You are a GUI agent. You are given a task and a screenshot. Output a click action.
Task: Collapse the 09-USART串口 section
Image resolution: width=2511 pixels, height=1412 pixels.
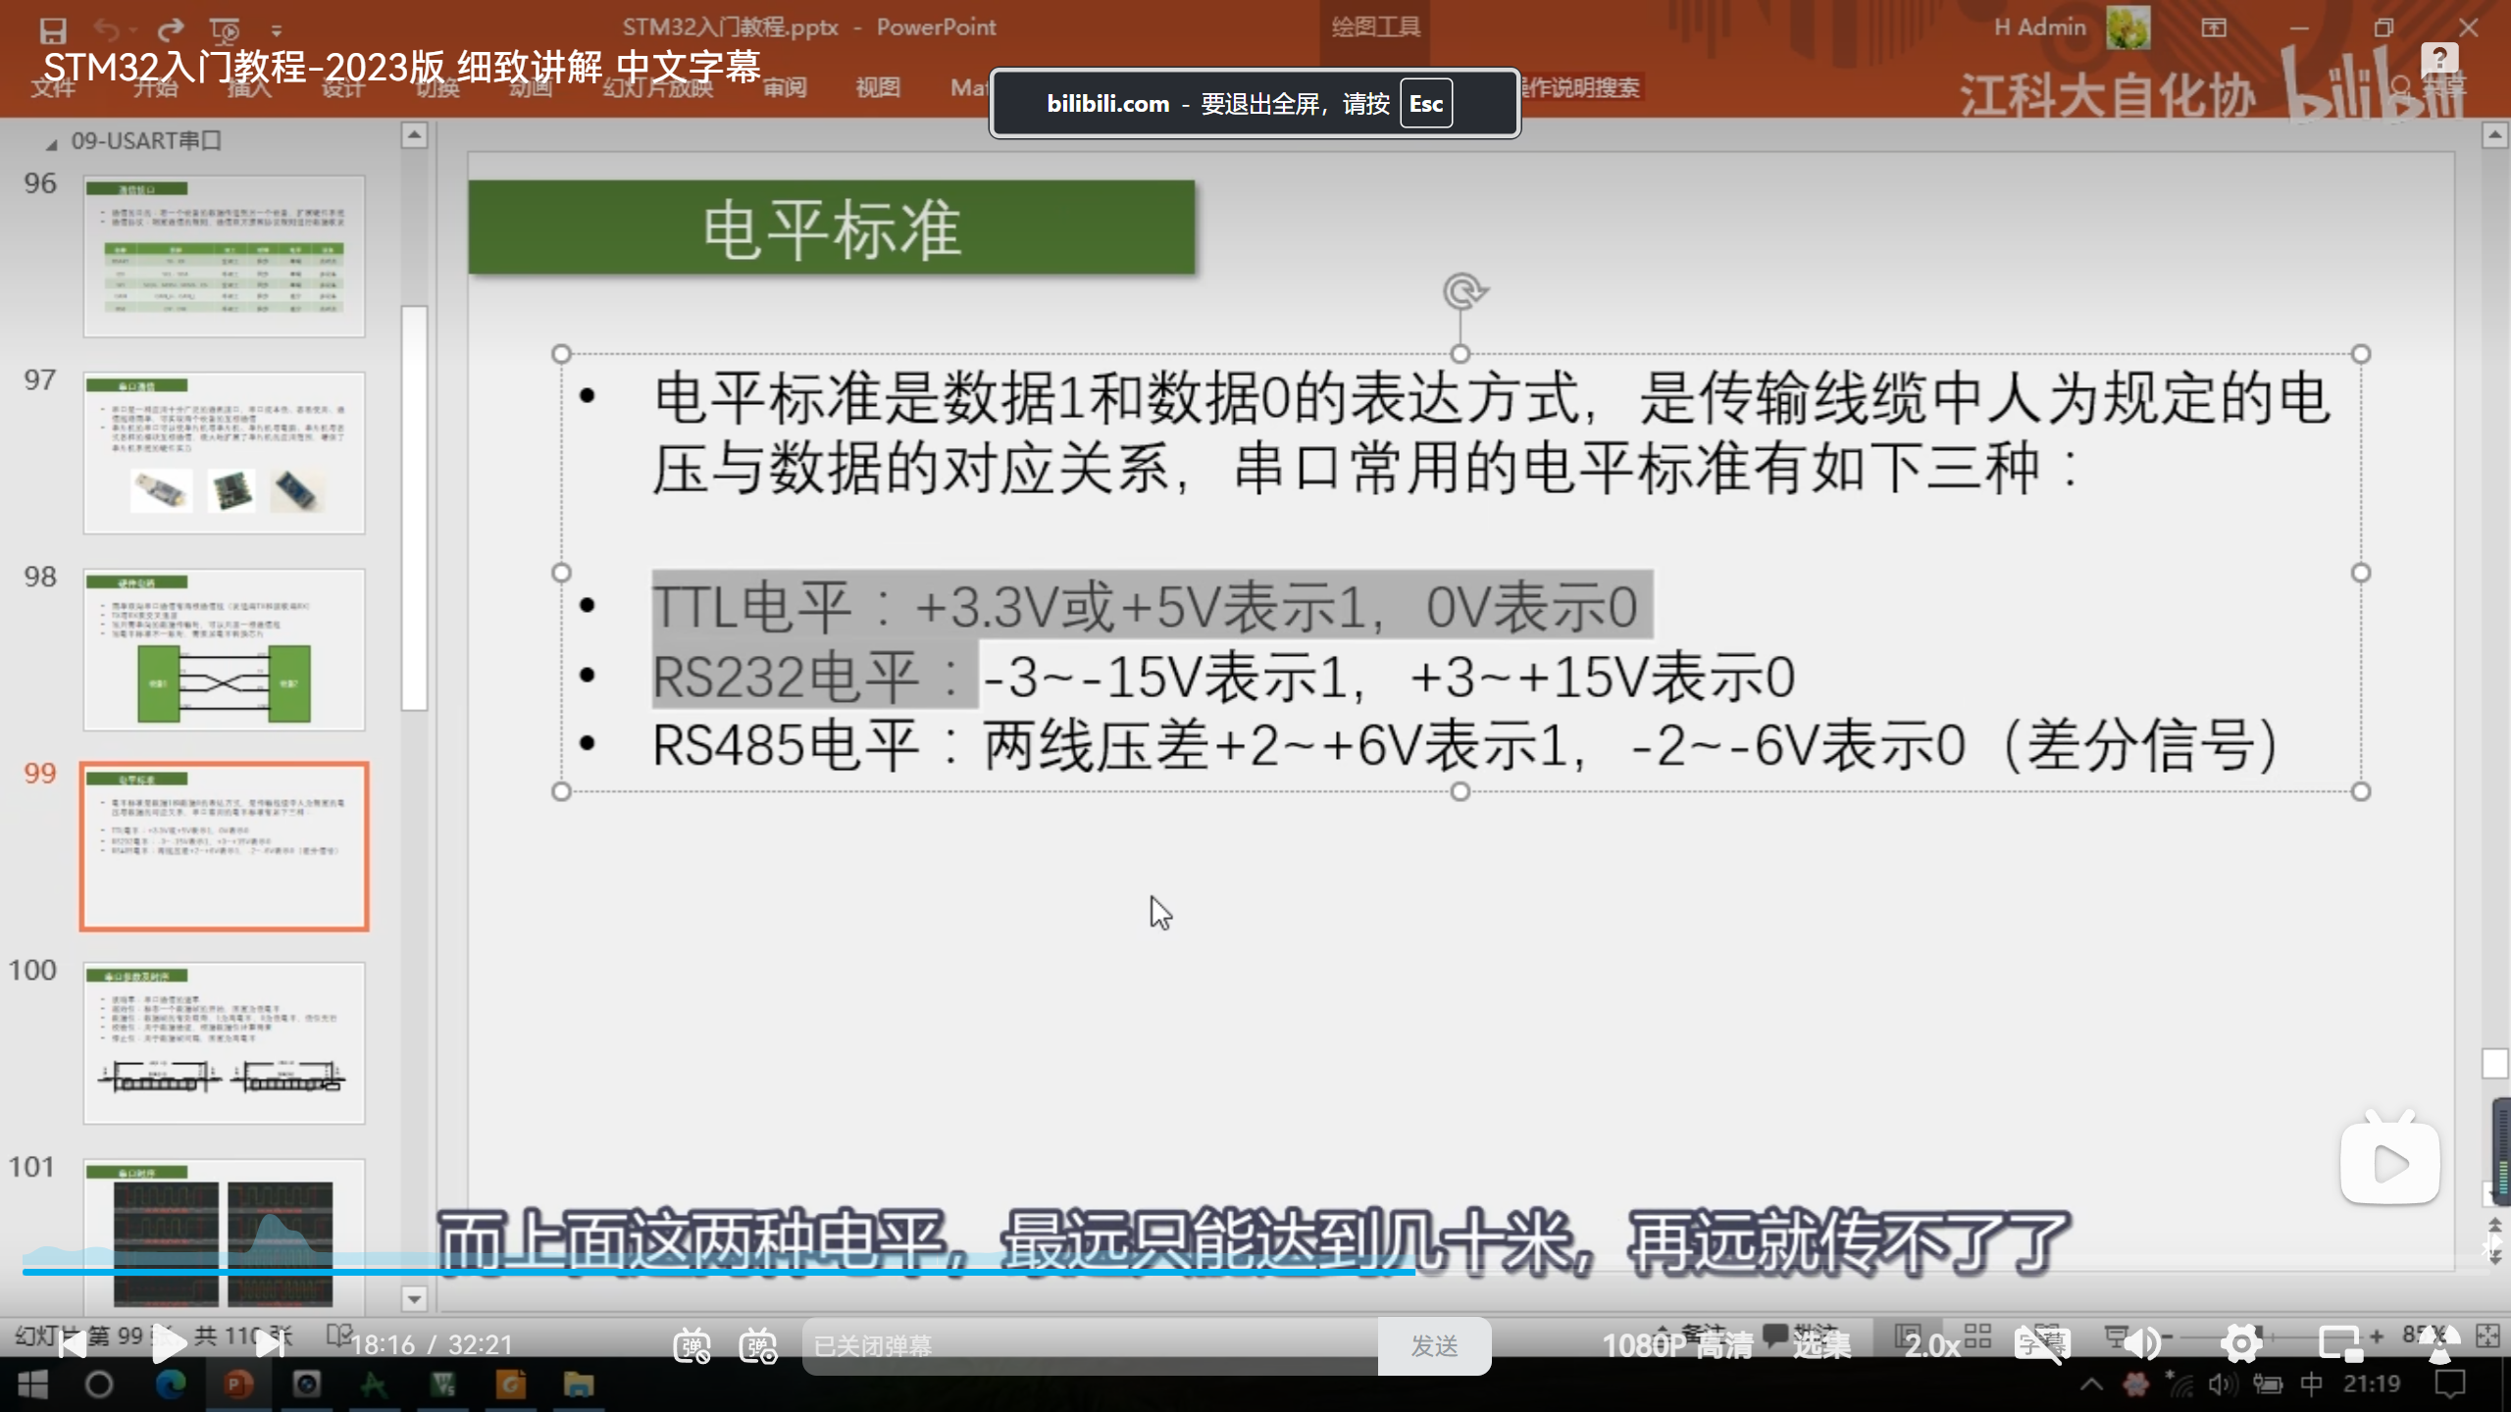coord(51,143)
